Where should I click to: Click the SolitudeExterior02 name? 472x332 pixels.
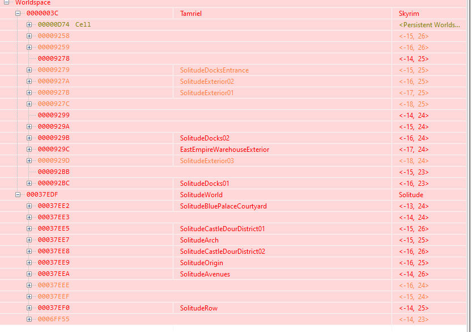207,82
